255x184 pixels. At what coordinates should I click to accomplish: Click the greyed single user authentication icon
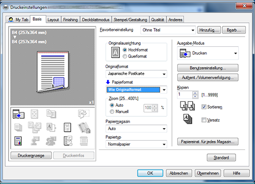click(x=35, y=141)
